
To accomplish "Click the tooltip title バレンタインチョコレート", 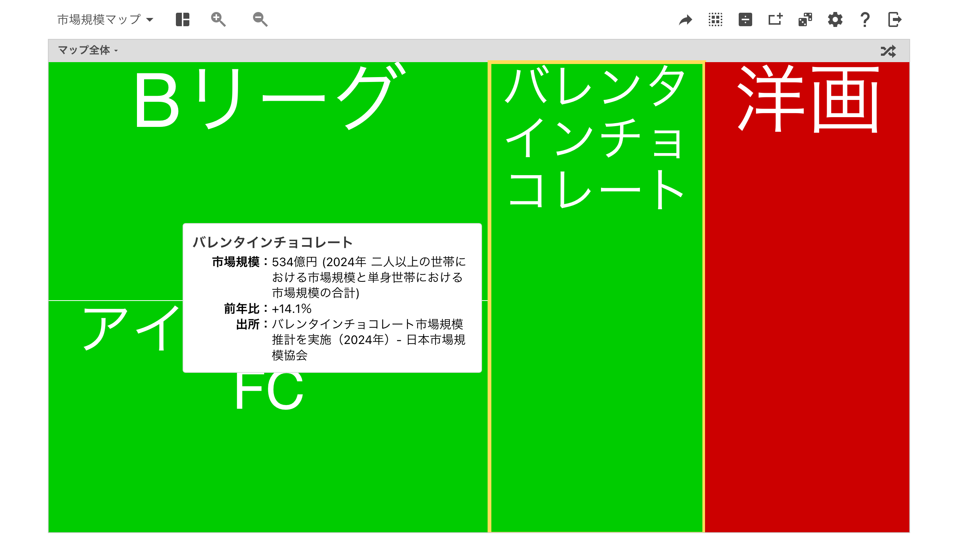I will 273,242.
